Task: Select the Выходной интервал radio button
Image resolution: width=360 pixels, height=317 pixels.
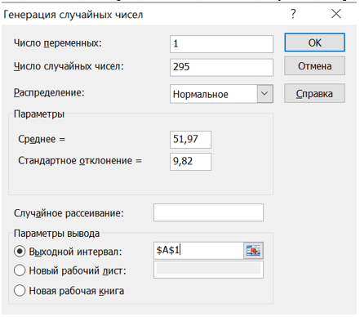Action: click(x=20, y=252)
